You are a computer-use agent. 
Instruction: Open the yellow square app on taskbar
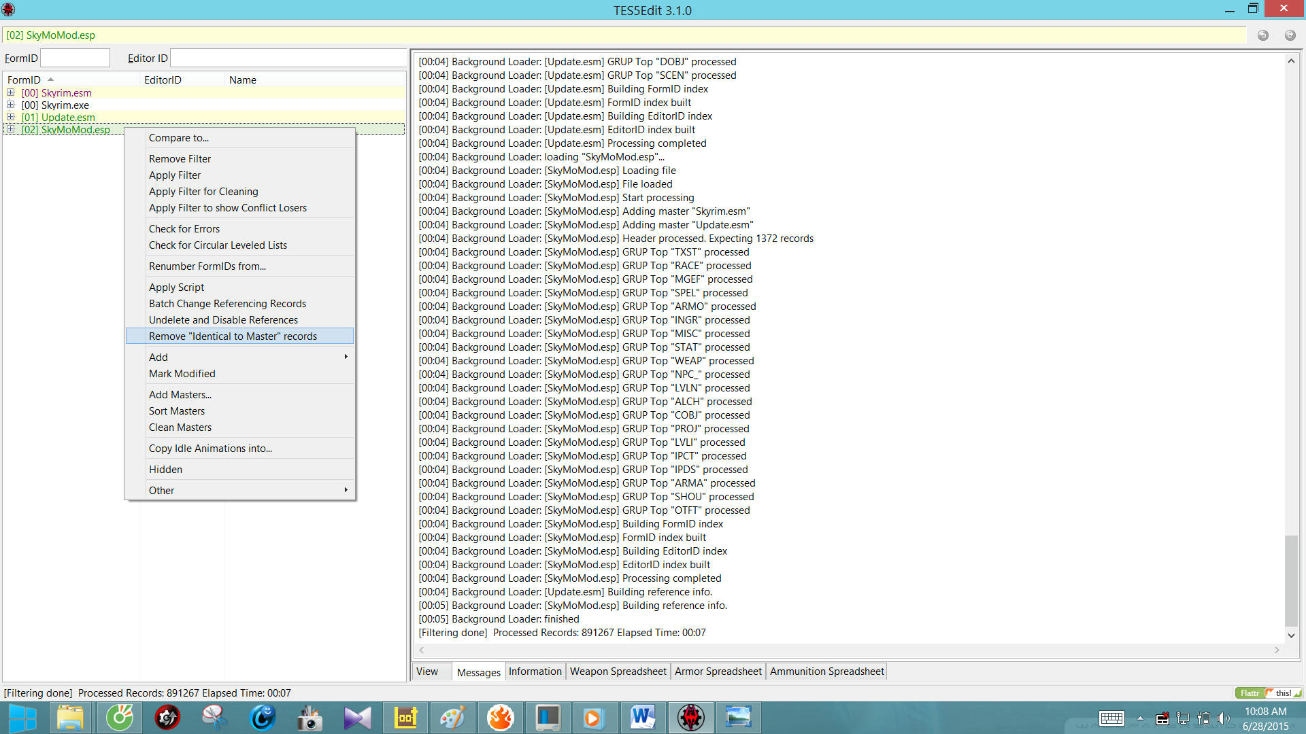[x=405, y=718]
